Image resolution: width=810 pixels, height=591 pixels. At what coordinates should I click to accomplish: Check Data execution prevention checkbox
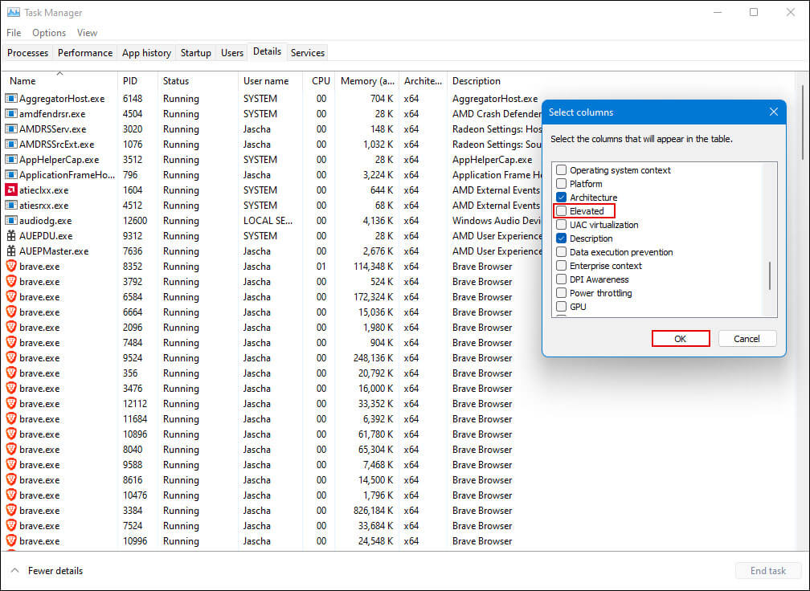(x=561, y=252)
